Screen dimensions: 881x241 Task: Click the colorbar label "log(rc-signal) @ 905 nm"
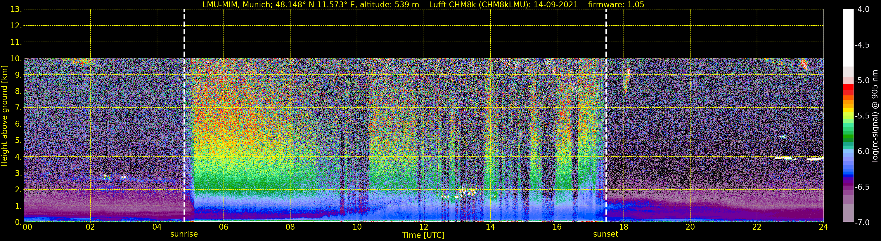[875, 116]
